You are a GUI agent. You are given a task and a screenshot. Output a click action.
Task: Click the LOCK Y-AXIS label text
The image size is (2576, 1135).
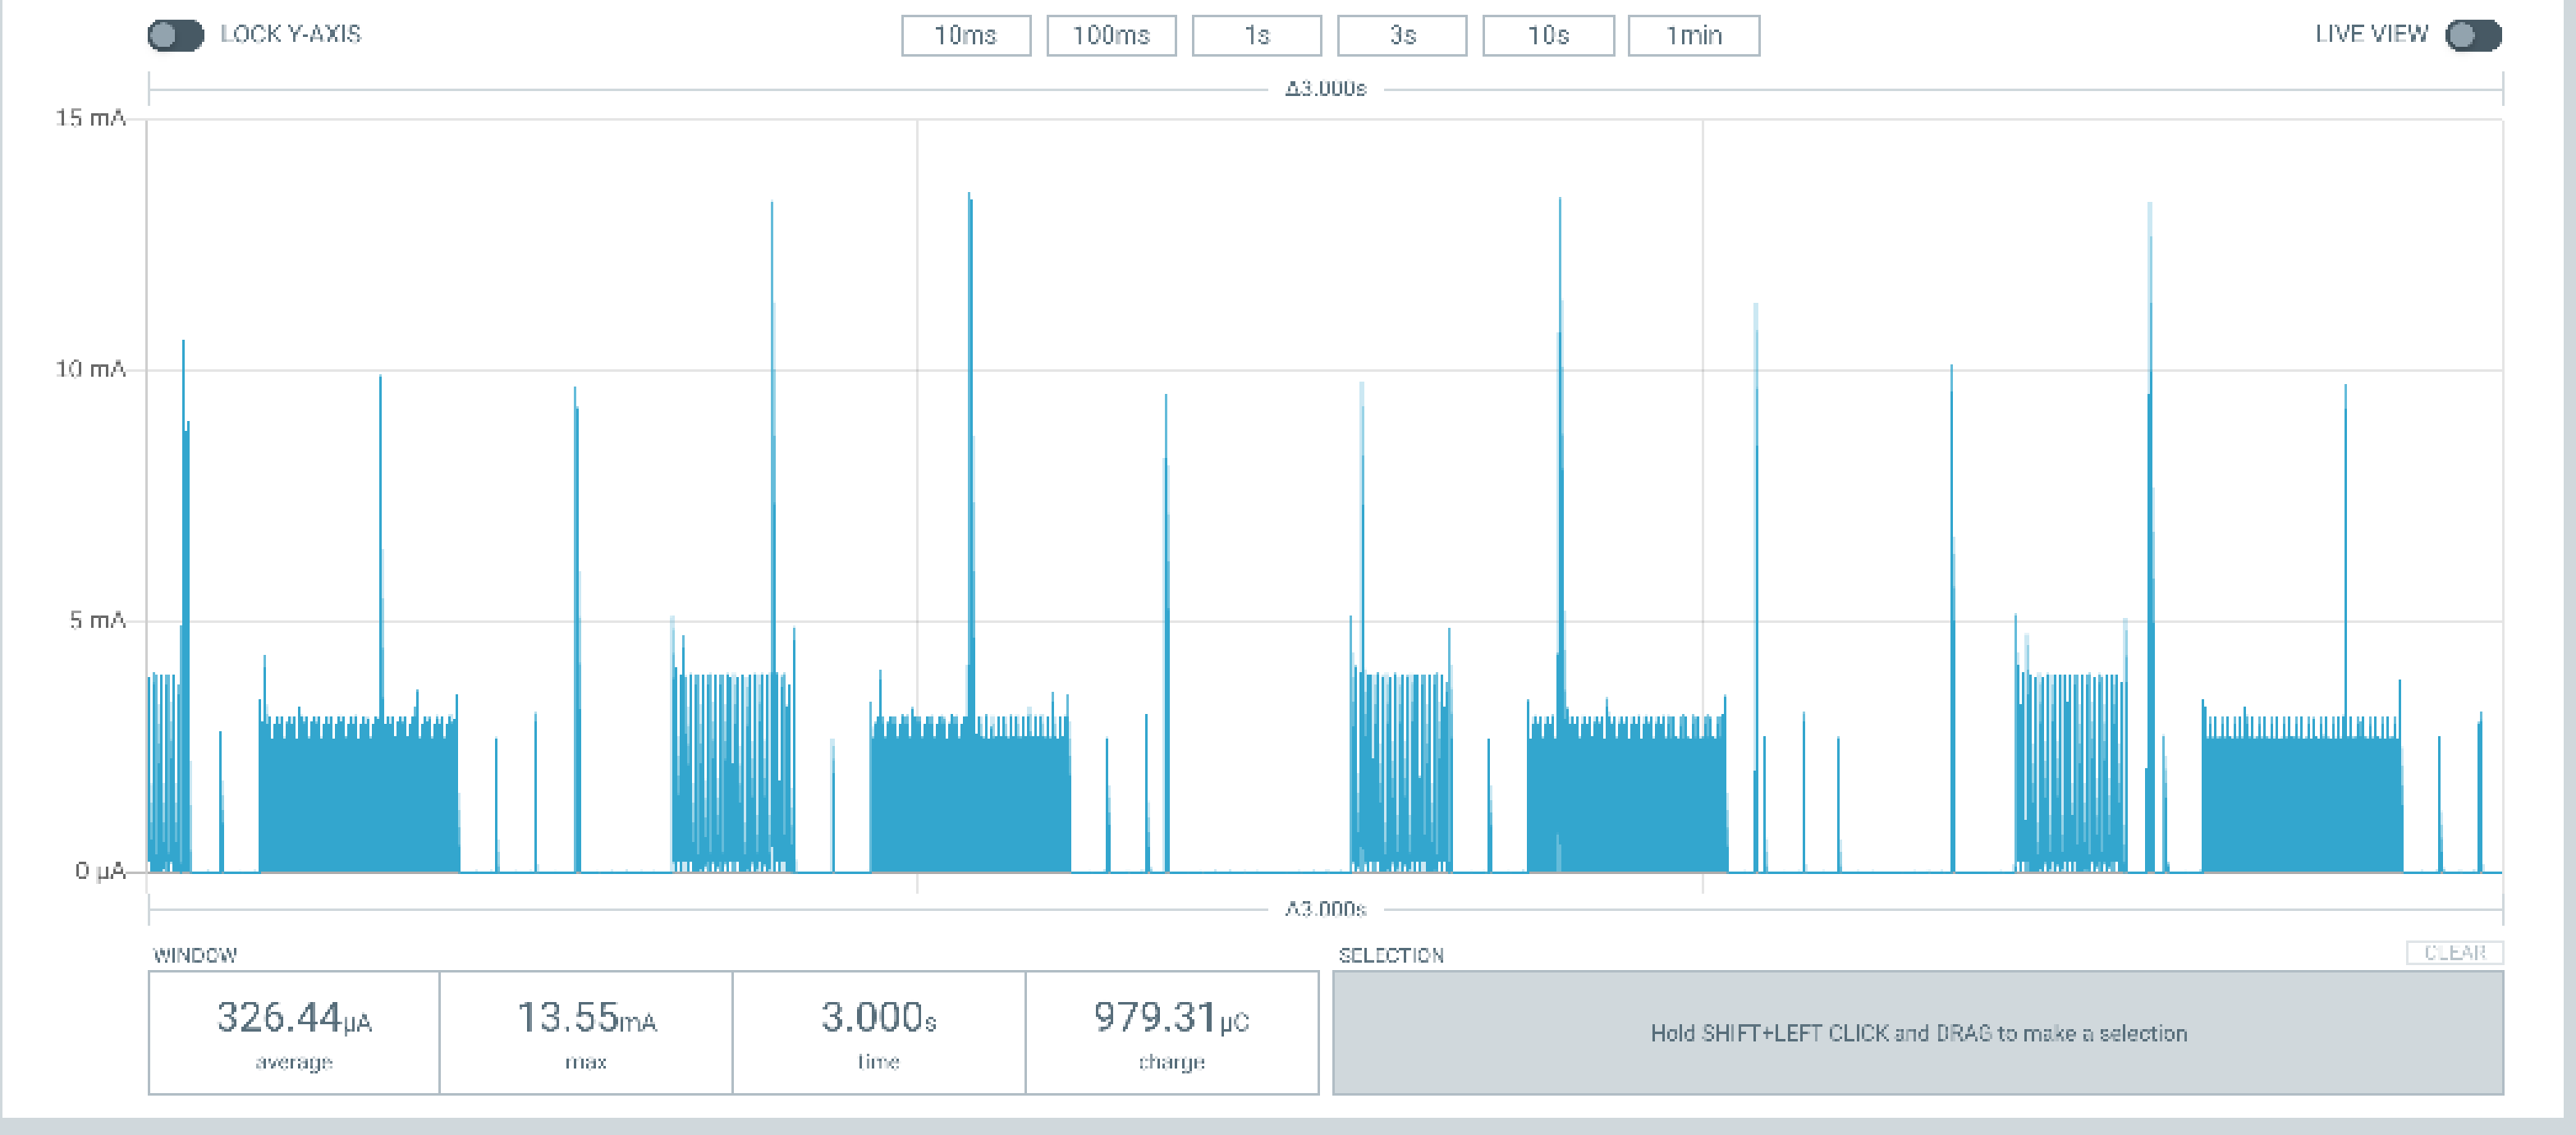pos(290,34)
